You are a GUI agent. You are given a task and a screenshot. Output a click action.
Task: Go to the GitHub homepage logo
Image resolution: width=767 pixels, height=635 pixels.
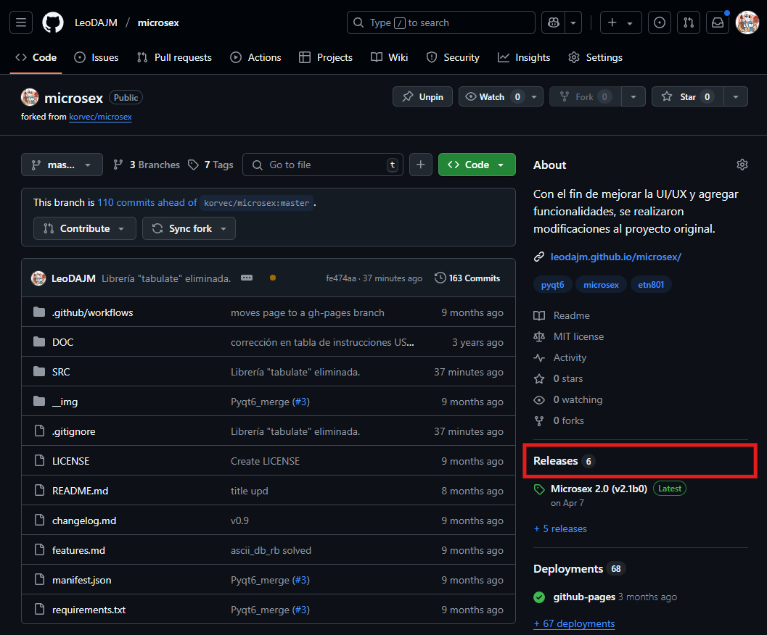click(53, 22)
